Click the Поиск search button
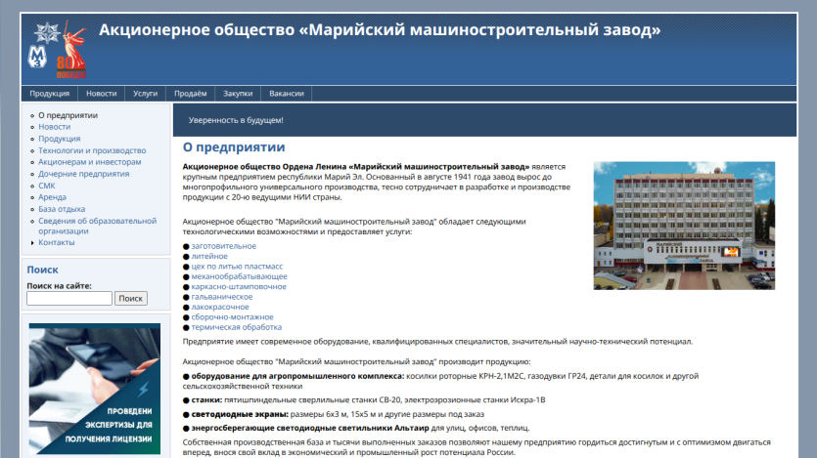 131,299
